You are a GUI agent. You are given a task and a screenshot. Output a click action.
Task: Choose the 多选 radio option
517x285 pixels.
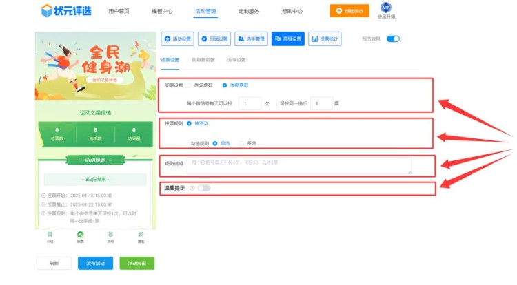pos(241,143)
